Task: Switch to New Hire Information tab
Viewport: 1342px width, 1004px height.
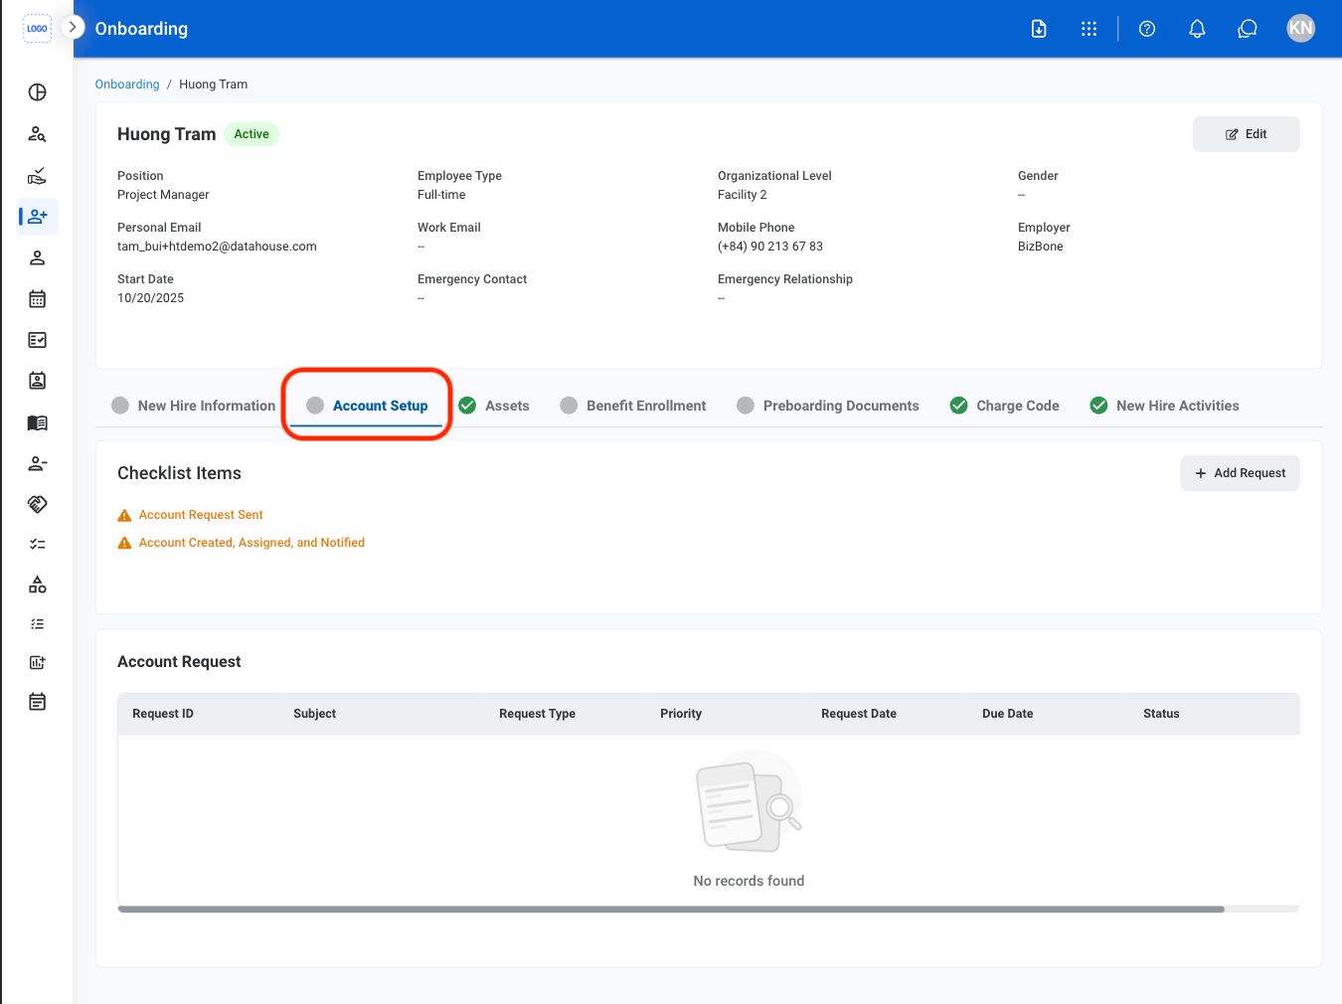Action: pos(194,406)
